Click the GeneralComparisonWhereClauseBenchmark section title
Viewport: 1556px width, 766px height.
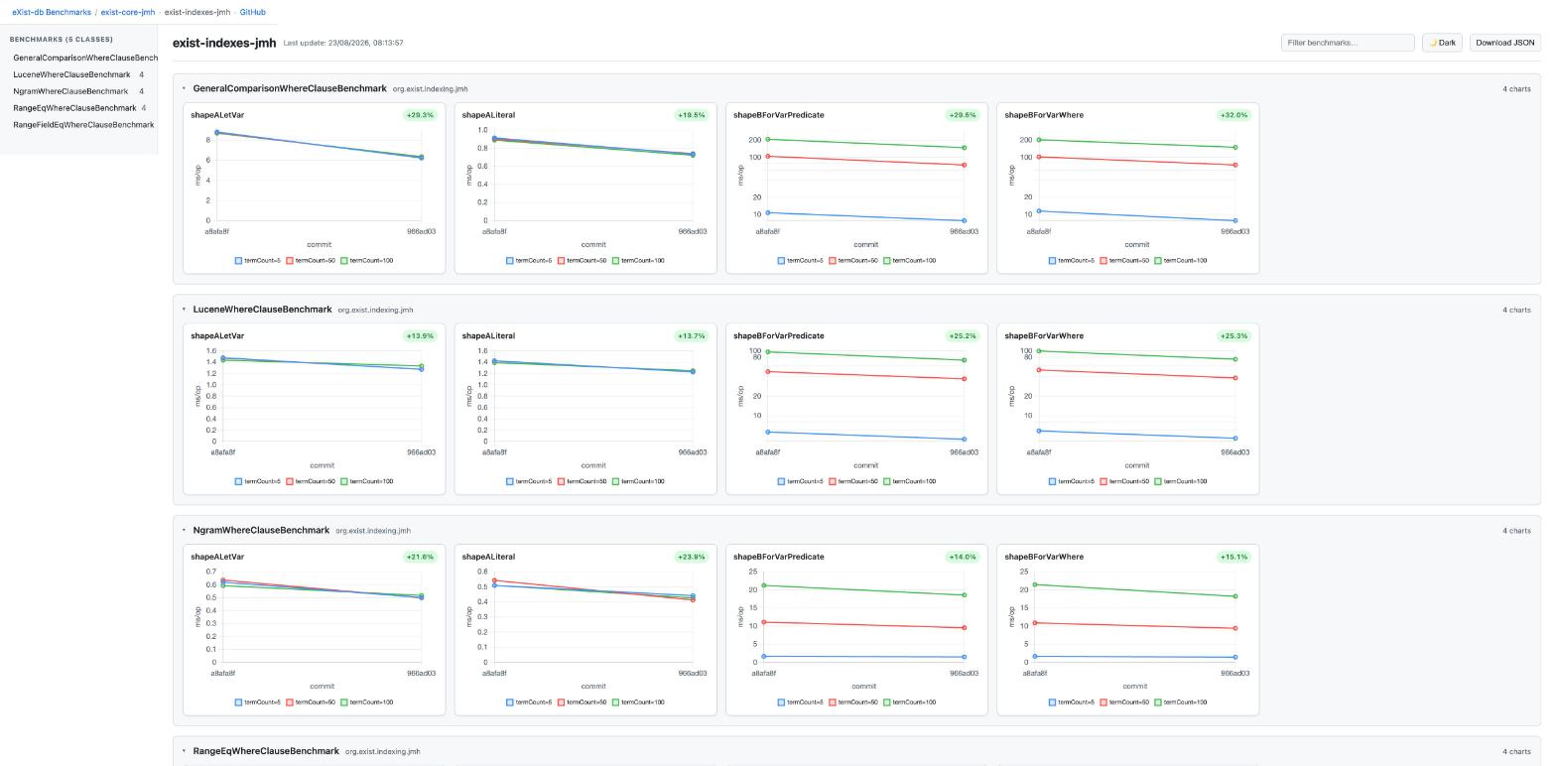[290, 88]
